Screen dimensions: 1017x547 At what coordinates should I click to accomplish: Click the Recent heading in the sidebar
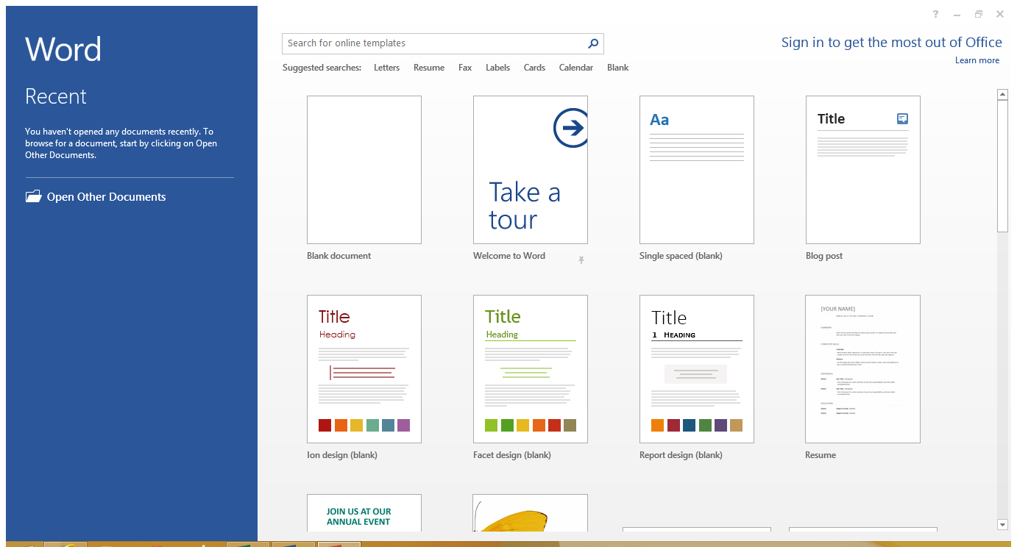[56, 96]
